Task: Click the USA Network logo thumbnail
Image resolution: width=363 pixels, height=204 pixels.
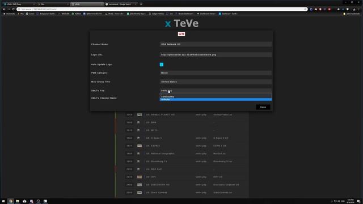Action: point(181,34)
